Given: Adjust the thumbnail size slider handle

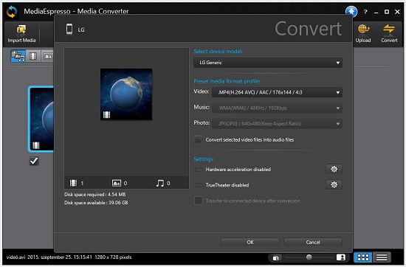Looking at the screenshot, I should (309, 257).
